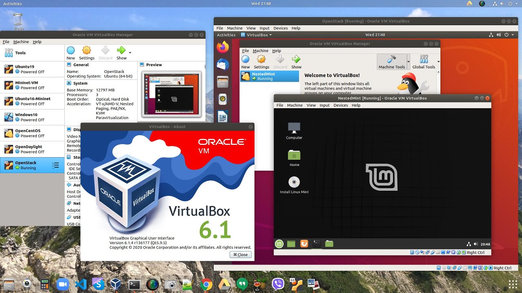This screenshot has width=522, height=293.
Task: Open the OpenStack VM details menu icon
Action: coord(56,165)
